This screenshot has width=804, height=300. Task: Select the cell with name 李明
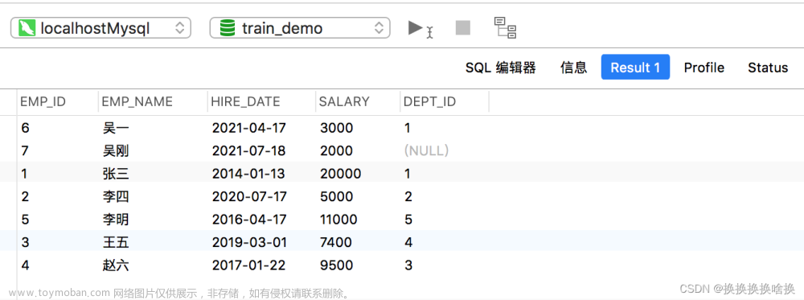click(x=115, y=220)
